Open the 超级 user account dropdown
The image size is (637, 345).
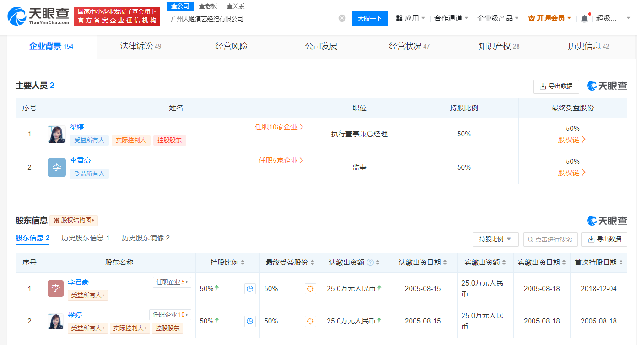pos(613,18)
